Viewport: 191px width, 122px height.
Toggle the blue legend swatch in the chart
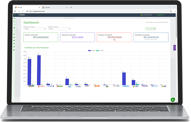click(89, 50)
